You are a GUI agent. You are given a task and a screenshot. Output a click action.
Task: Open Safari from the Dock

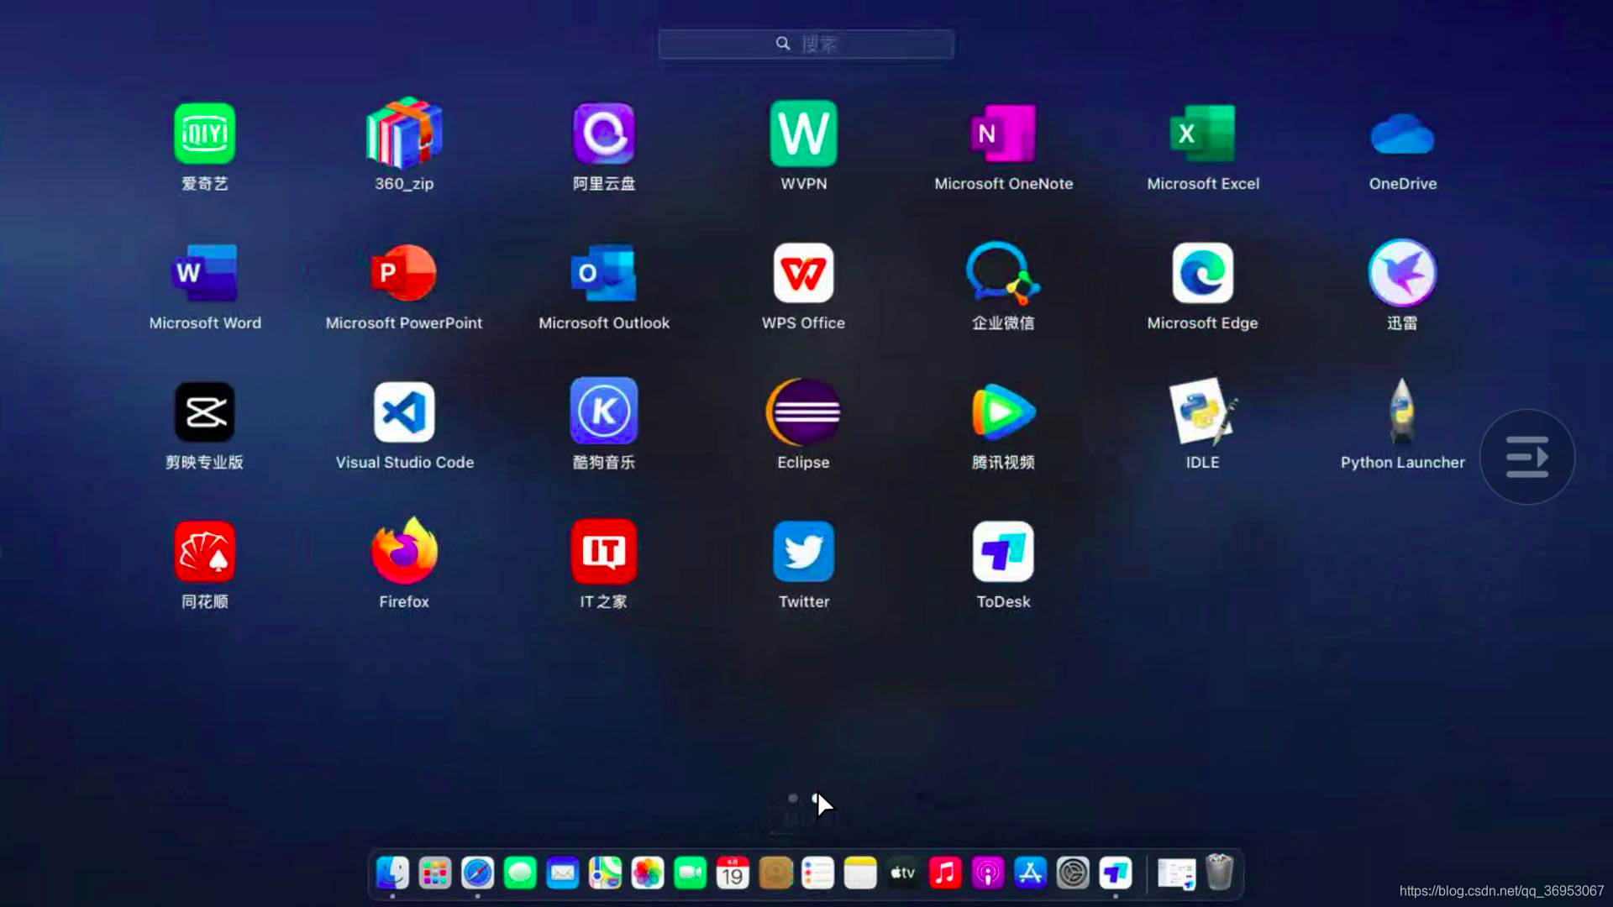(x=477, y=873)
